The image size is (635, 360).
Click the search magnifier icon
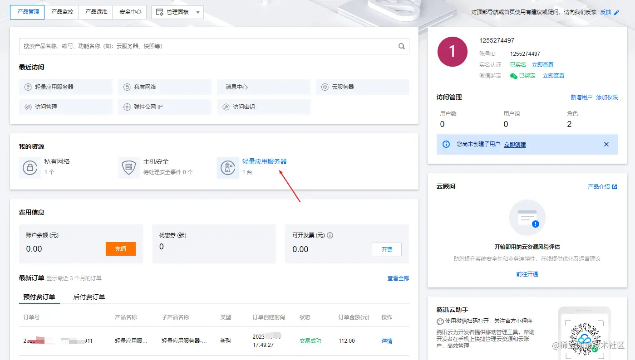(x=401, y=46)
